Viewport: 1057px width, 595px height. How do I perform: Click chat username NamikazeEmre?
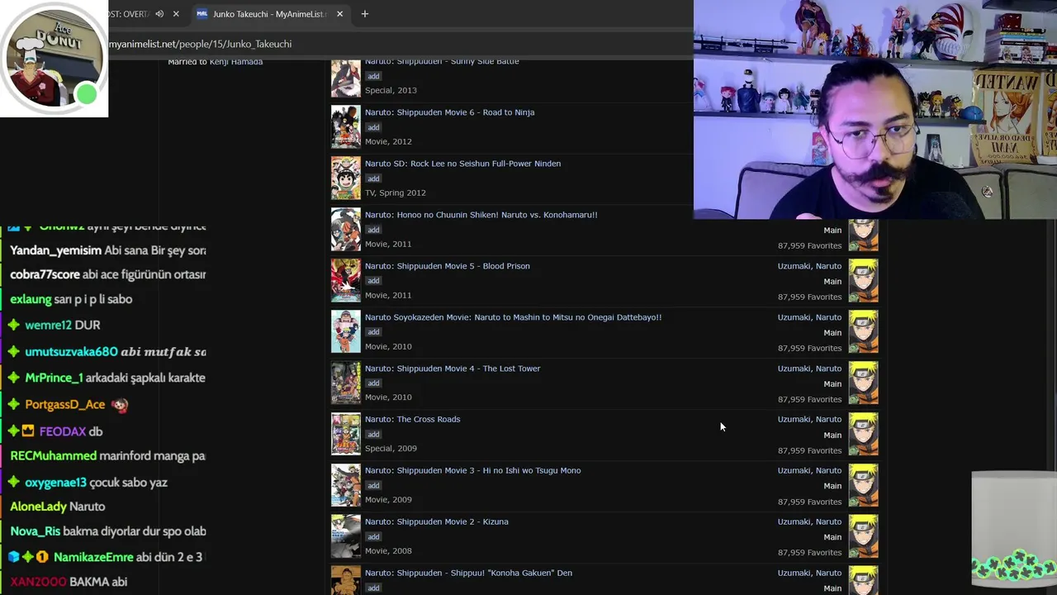coord(93,557)
